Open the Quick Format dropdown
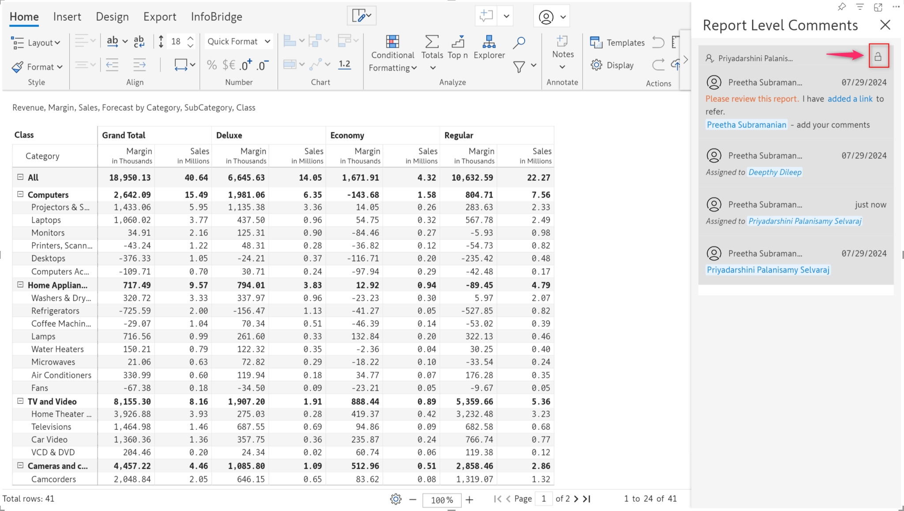This screenshot has height=511, width=904. [239, 41]
